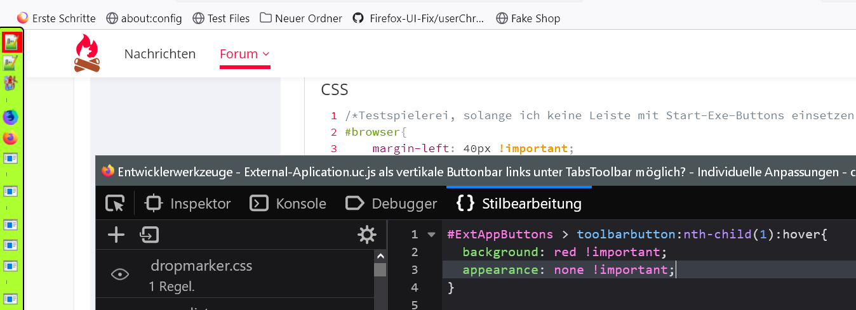This screenshot has width=856, height=310.
Task: Open the Inspektor tab
Action: [x=188, y=203]
